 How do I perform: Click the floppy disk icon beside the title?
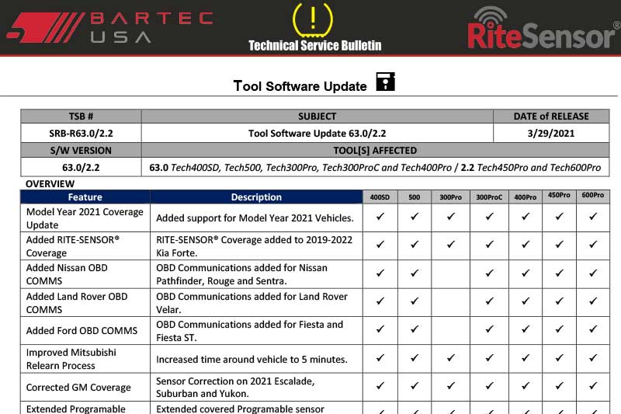tap(385, 82)
